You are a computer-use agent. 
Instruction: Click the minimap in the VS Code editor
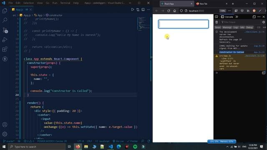[x=144, y=24]
